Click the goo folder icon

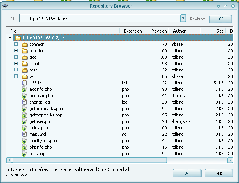pos(24,57)
